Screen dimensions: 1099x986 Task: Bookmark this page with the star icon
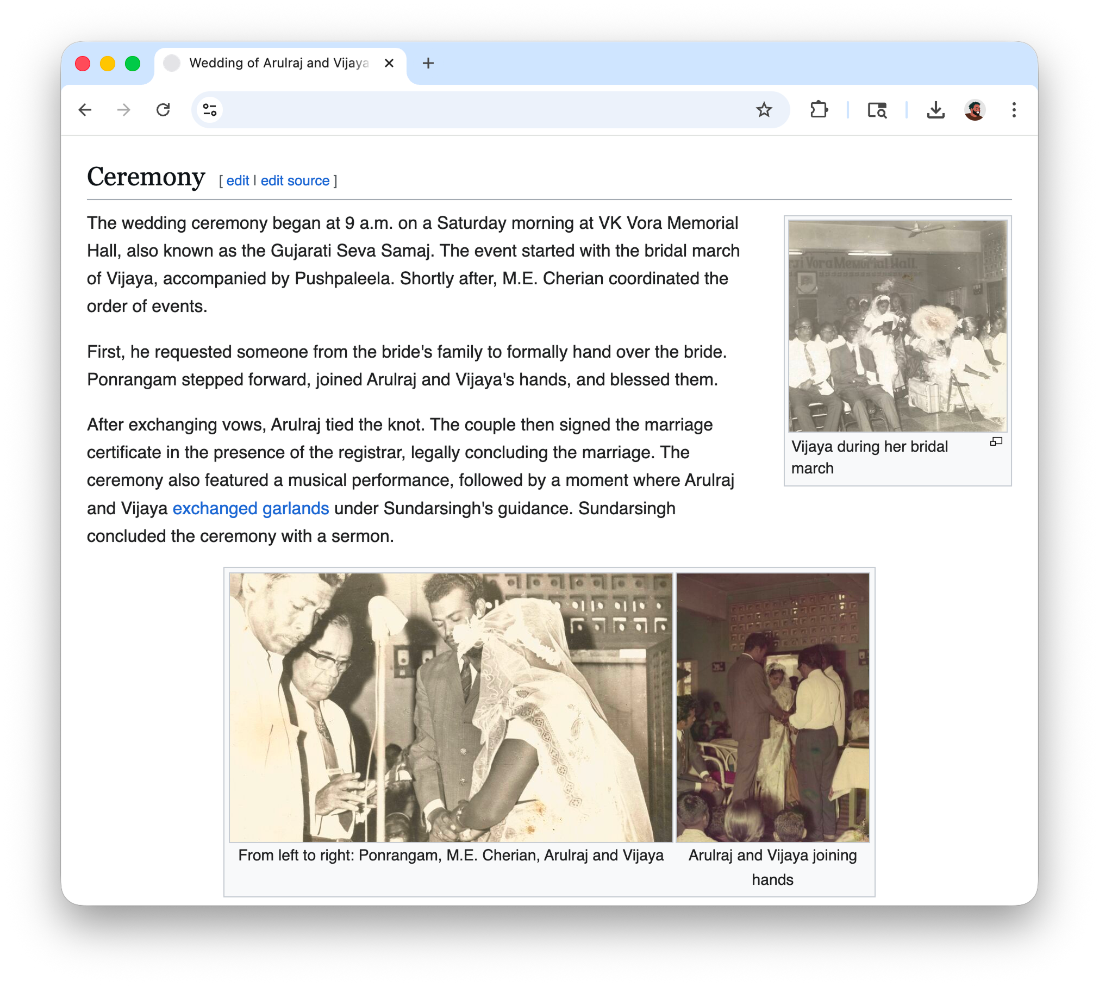pos(764,110)
